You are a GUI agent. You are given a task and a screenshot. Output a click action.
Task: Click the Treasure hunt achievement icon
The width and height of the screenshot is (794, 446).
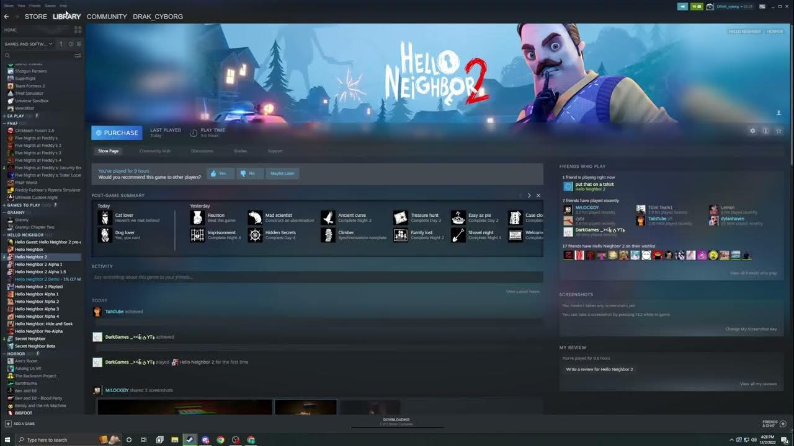pos(401,217)
